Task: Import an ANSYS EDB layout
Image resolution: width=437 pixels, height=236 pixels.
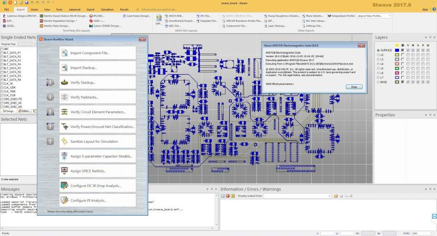Action: click(x=174, y=16)
